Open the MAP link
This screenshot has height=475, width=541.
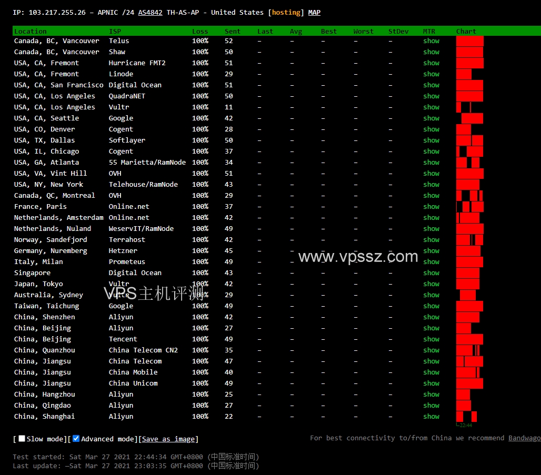[314, 13]
